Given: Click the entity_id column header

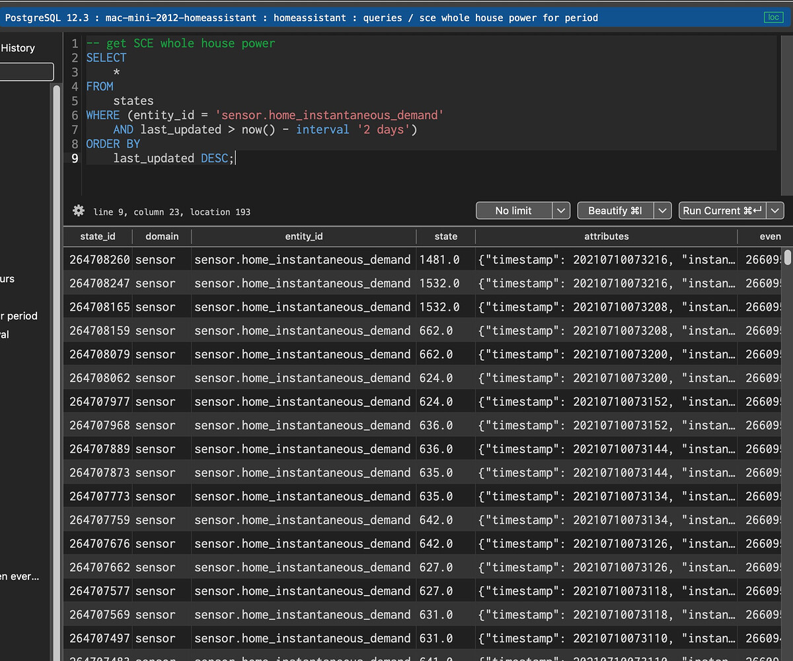Looking at the screenshot, I should coord(303,236).
